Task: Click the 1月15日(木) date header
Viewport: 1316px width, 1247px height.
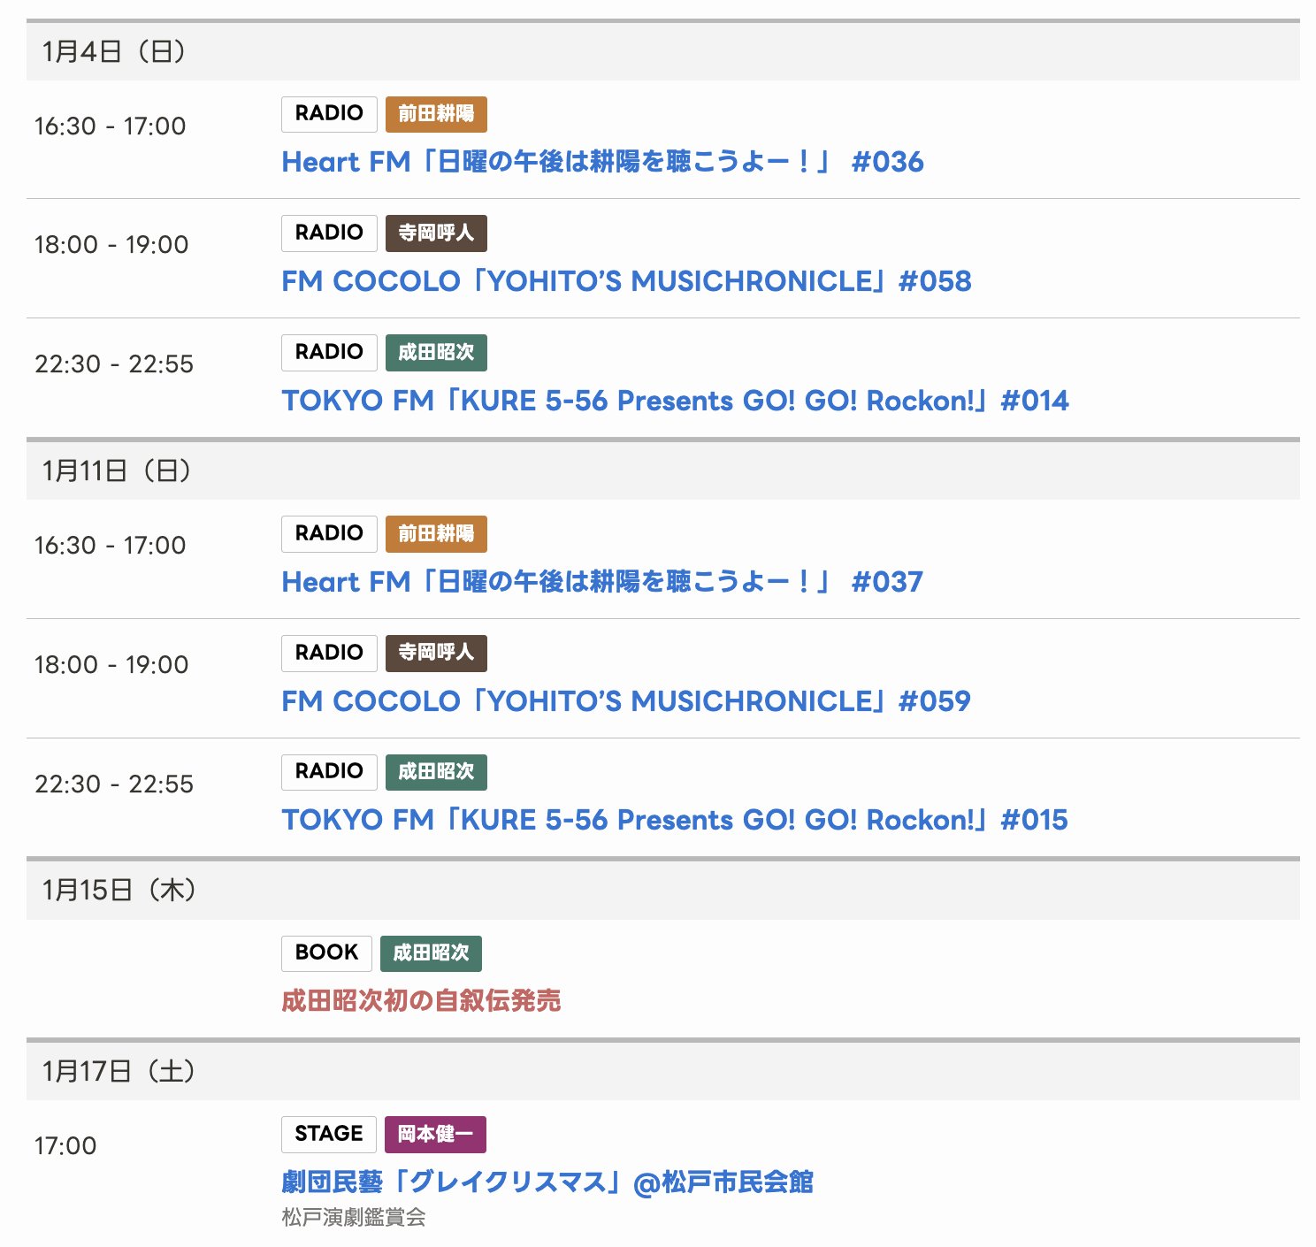Action: (x=119, y=890)
